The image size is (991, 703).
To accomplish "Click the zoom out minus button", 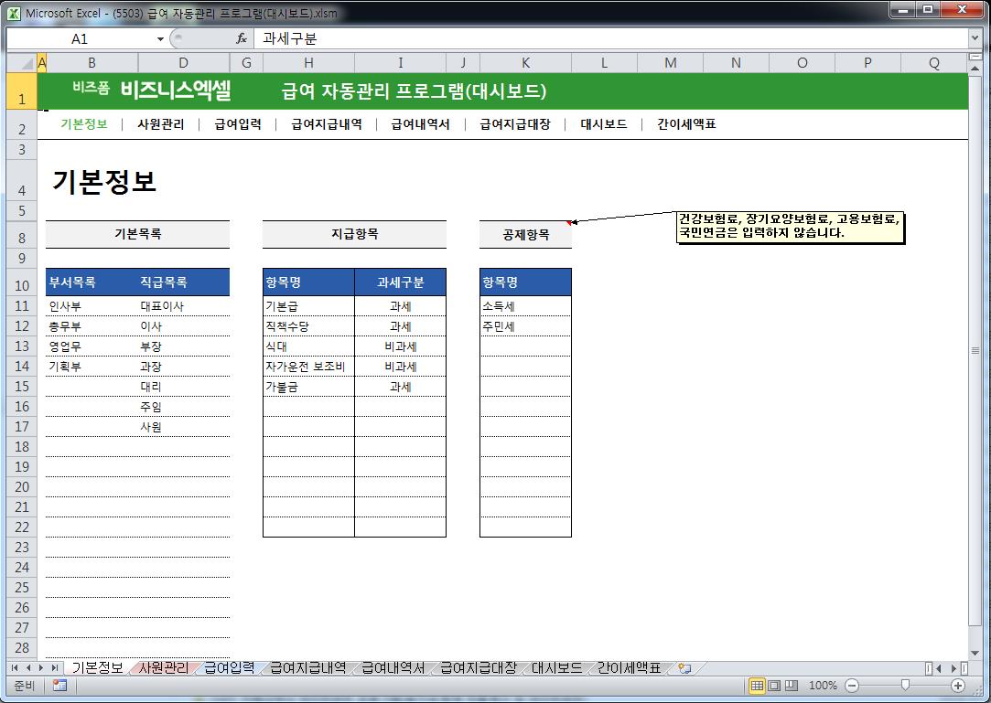I will click(x=852, y=686).
